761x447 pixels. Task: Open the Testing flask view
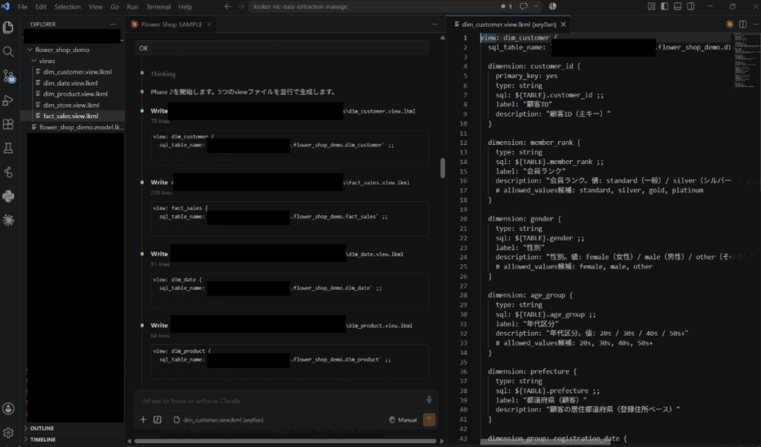tap(8, 149)
